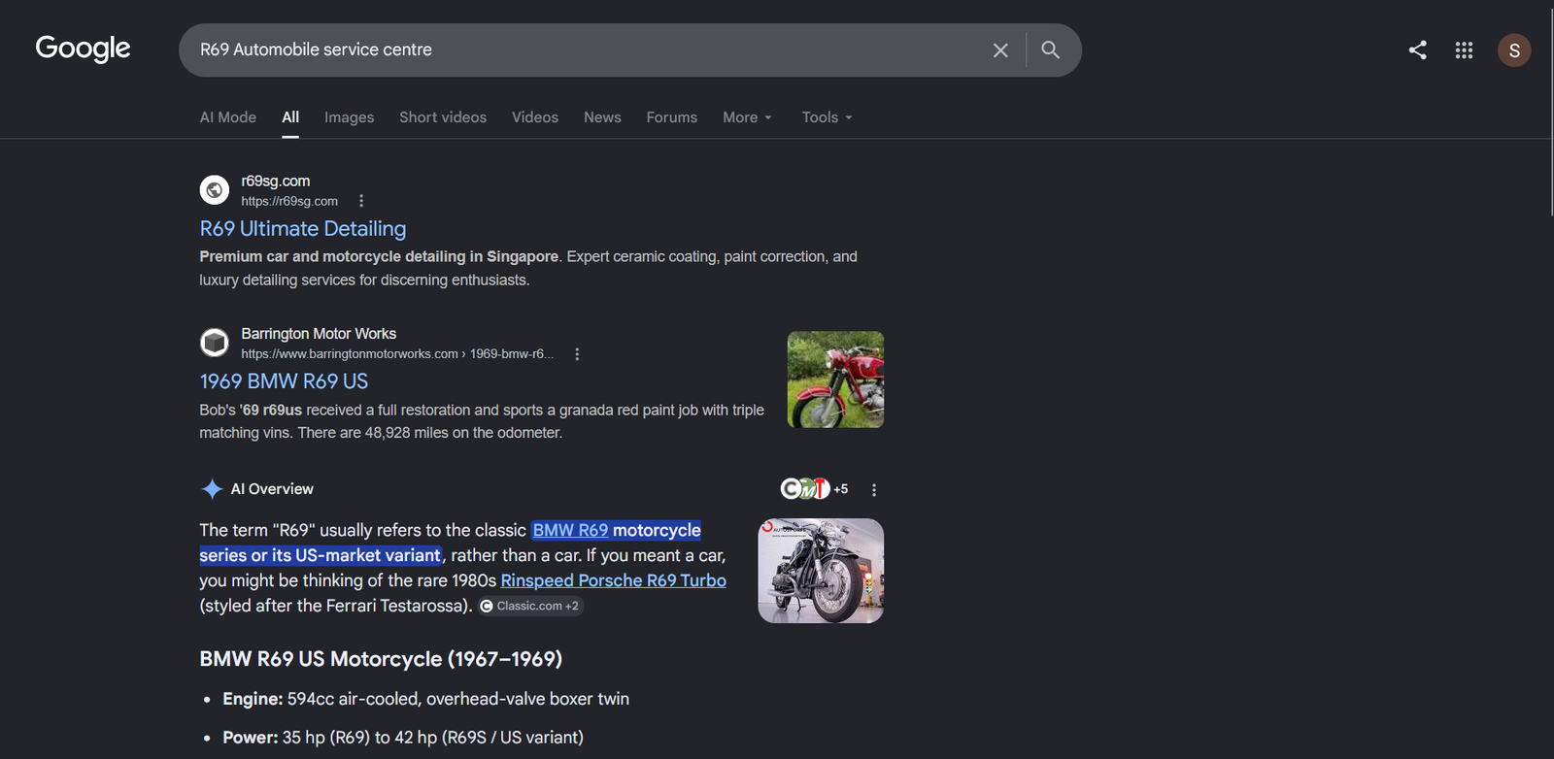
Task: Click the Google logo
Action: [x=83, y=49]
